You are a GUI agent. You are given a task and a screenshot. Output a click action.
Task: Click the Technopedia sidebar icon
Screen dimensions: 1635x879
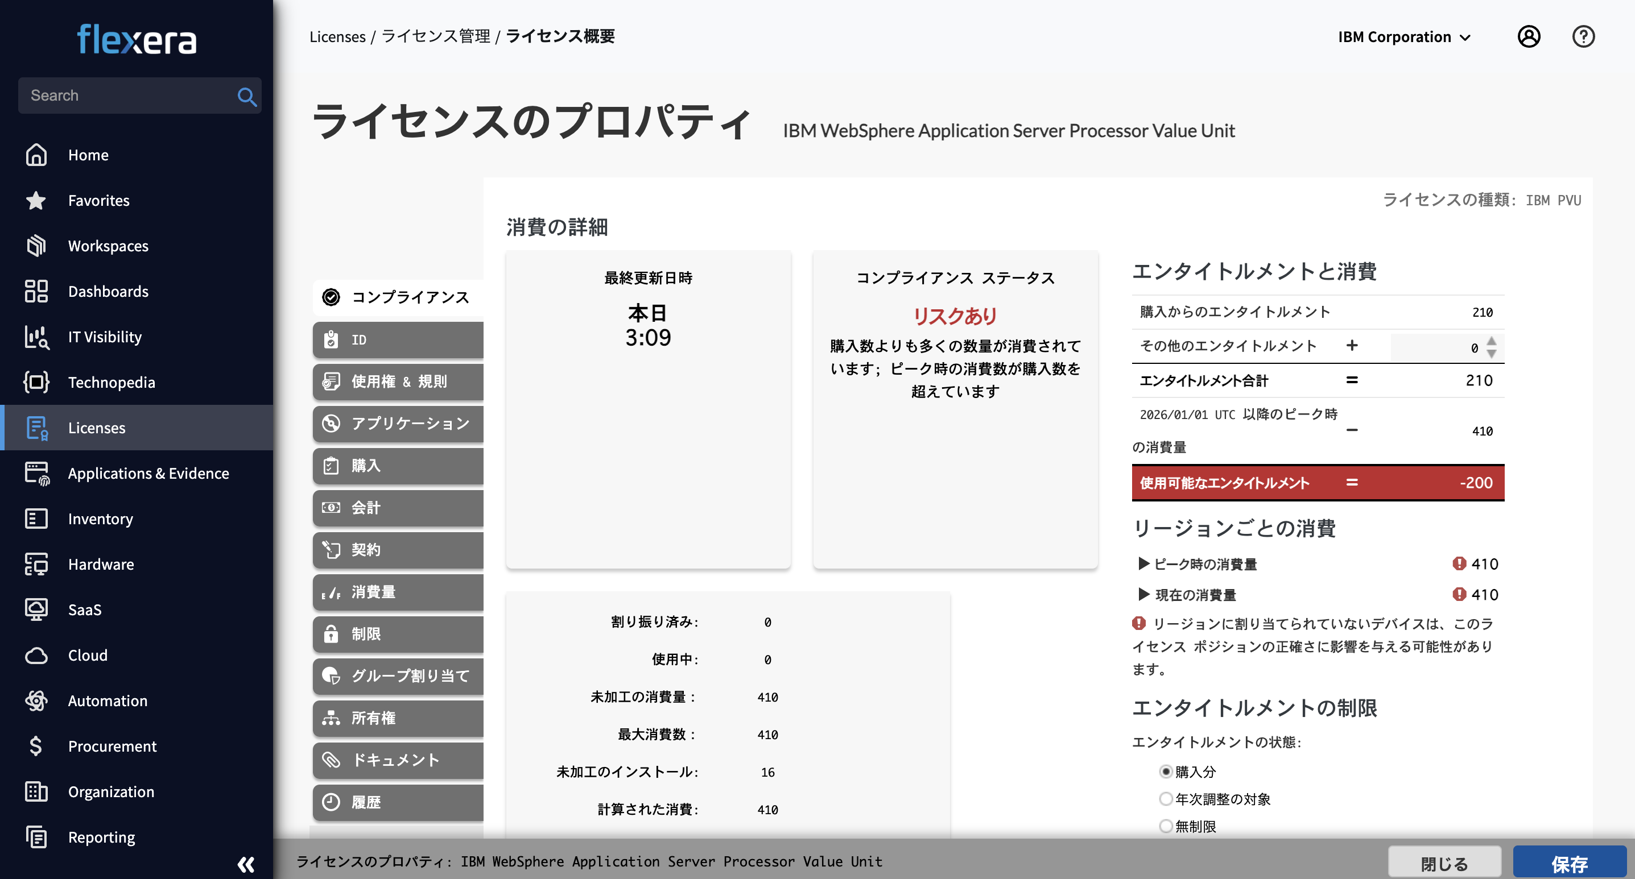click(35, 382)
